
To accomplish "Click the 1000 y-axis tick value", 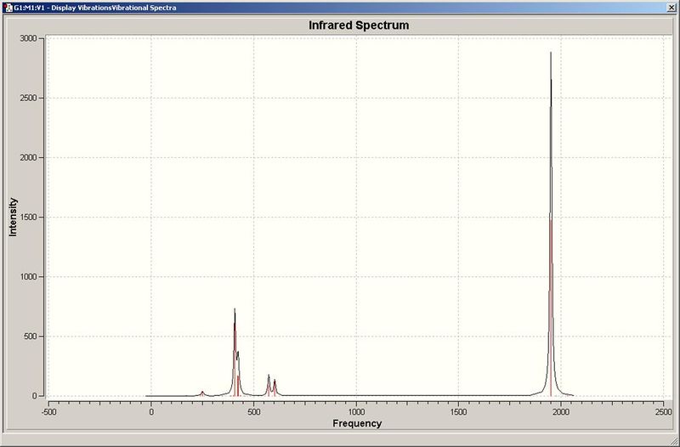I will point(28,276).
